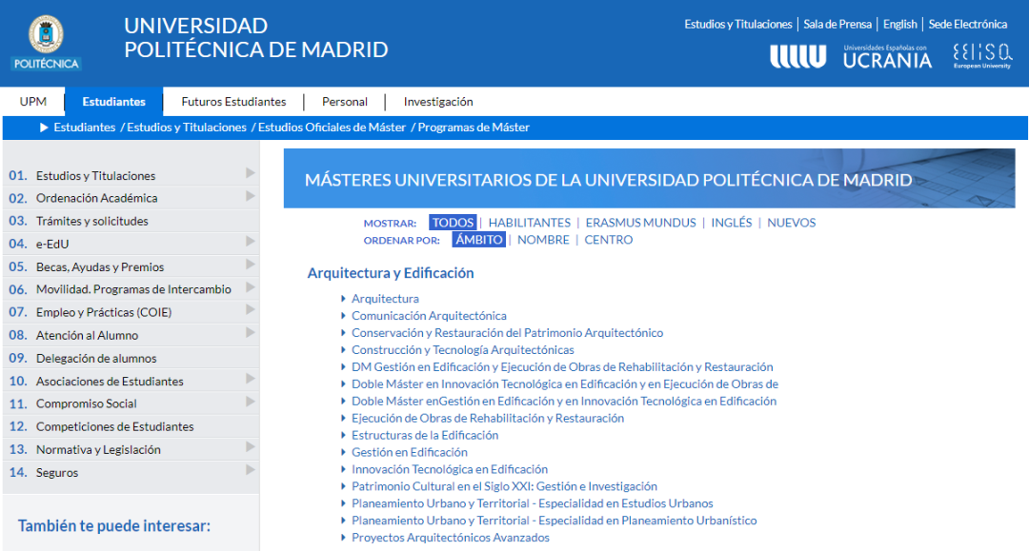
Task: Show TODOS masters filter
Action: [x=453, y=223]
